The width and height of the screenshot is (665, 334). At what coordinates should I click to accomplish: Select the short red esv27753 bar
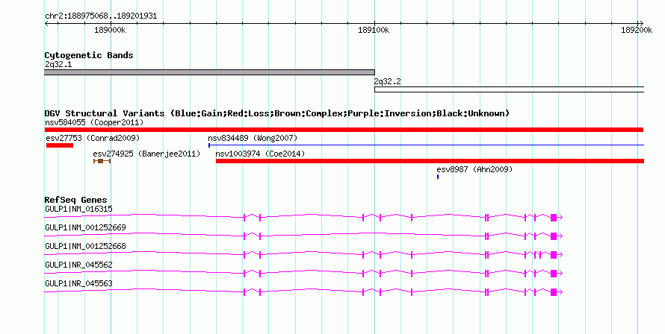pos(60,145)
